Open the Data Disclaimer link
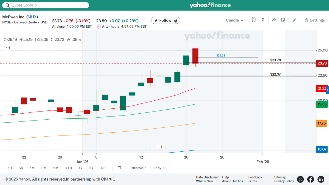This screenshot has height=185, width=329. (207, 177)
